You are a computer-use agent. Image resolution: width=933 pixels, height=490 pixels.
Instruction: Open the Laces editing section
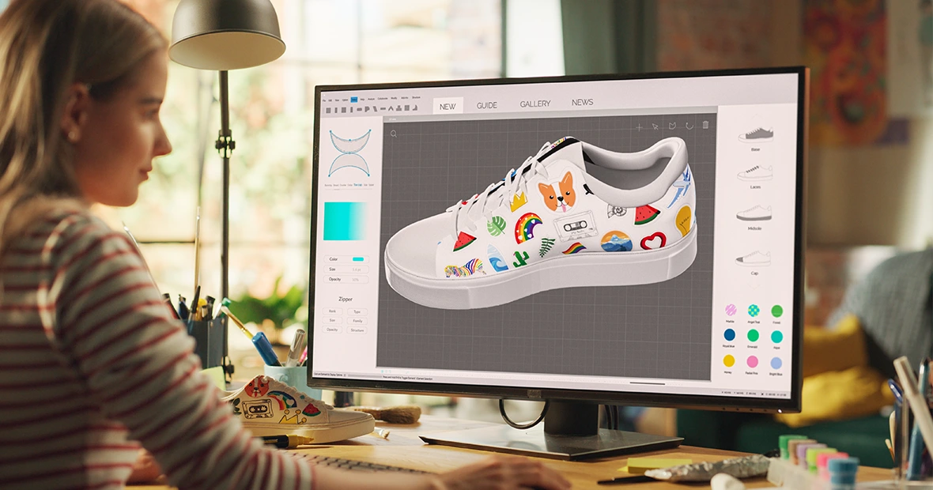[754, 176]
